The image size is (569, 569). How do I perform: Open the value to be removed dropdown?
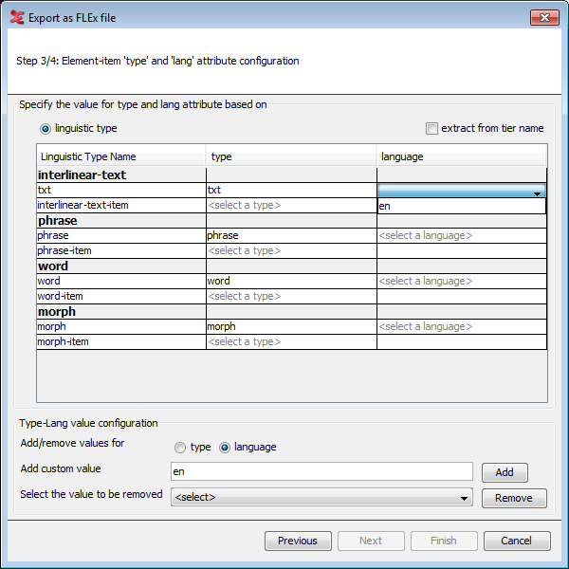[321, 497]
